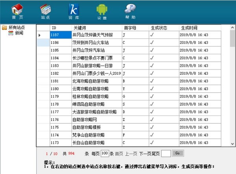The image size is (236, 174).
Task: Open the 词库 keyword library icon
Action: coord(74,11)
